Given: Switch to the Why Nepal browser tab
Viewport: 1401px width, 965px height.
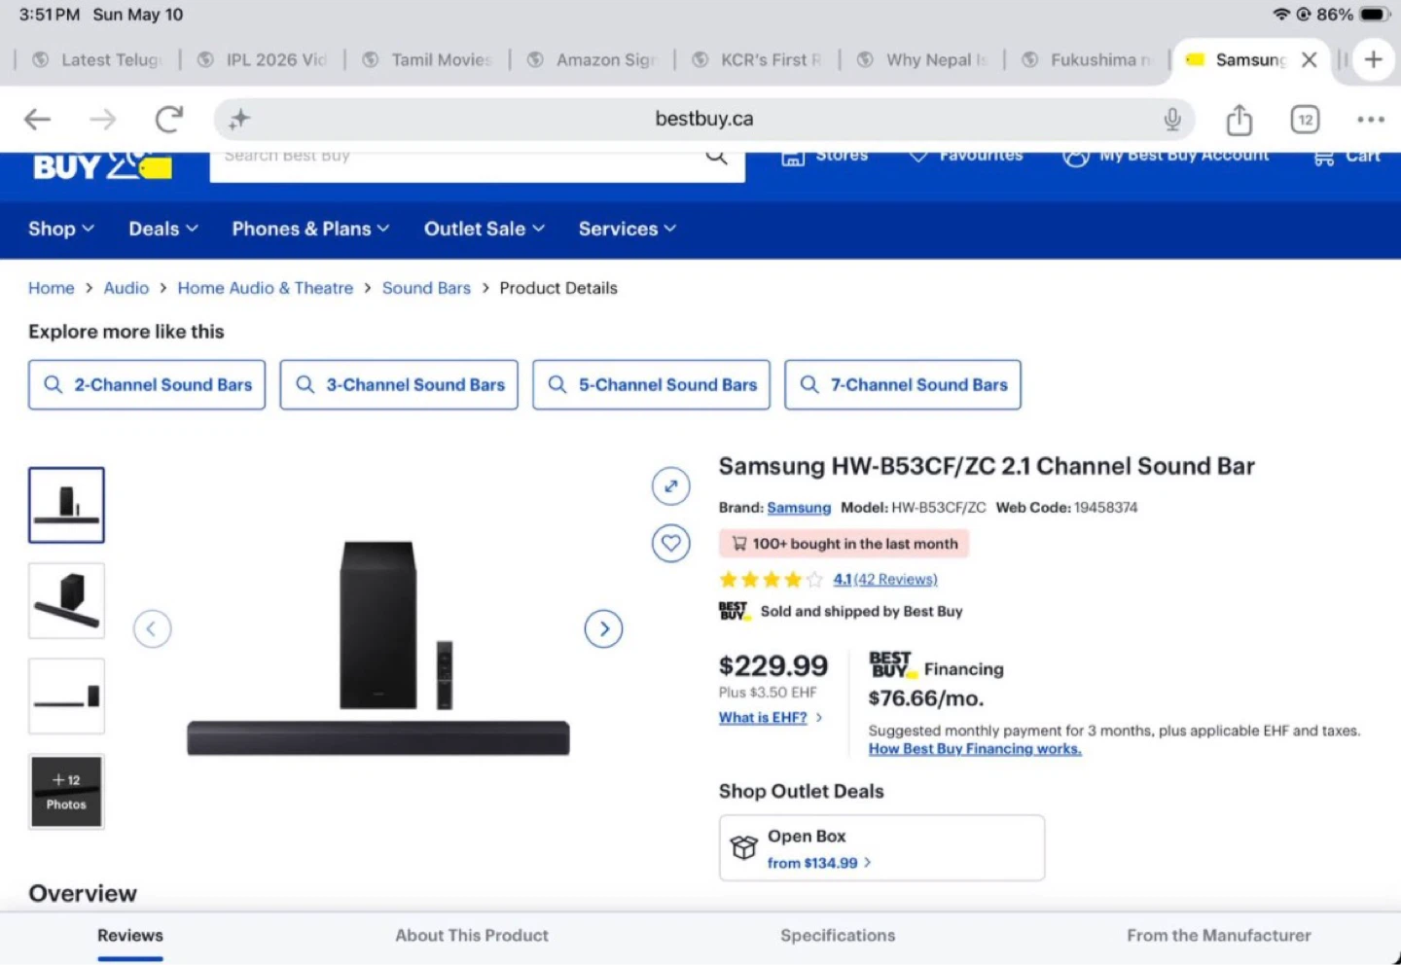Looking at the screenshot, I should (x=922, y=59).
